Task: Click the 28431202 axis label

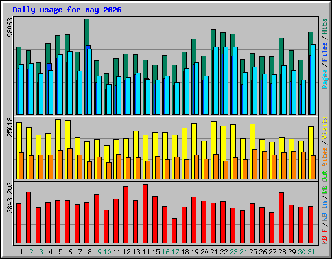Action: [x=10, y=197]
